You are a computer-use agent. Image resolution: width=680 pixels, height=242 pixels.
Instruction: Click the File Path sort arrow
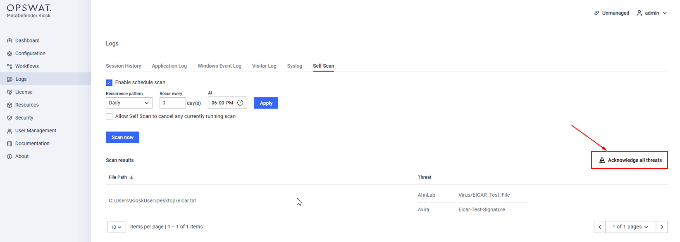131,177
